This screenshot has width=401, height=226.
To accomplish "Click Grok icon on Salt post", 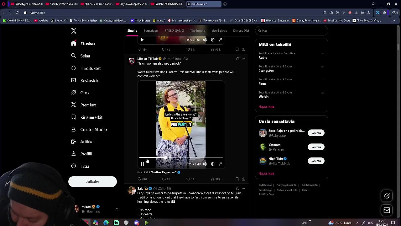I will [x=238, y=188].
